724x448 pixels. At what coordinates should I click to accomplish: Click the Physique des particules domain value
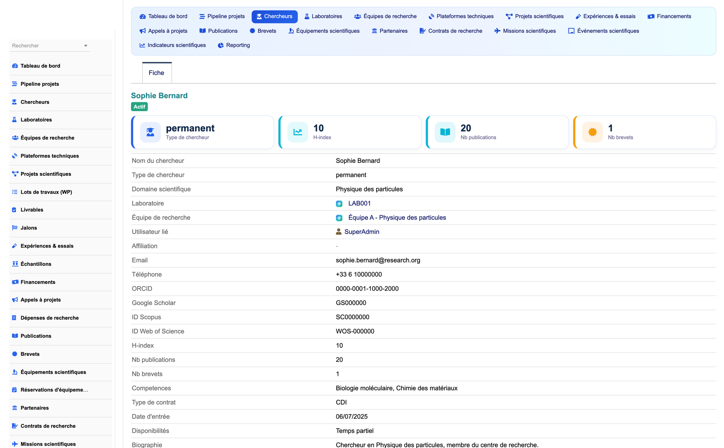(369, 189)
